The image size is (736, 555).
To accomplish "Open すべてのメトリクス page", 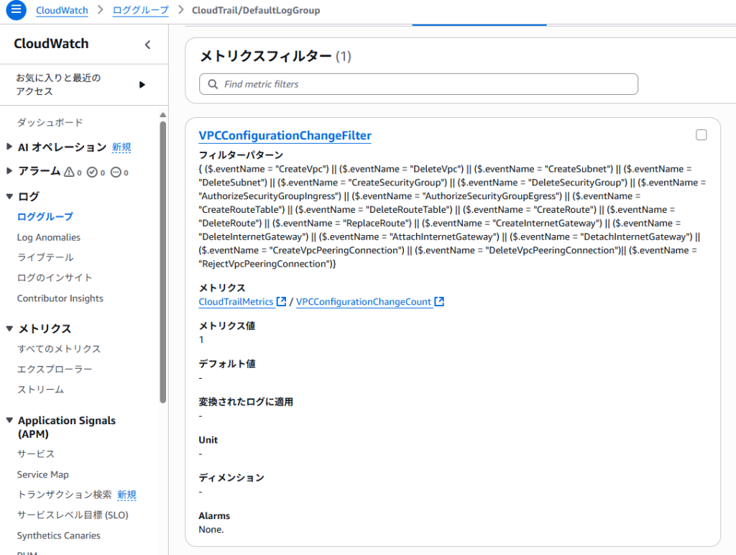I will click(59, 349).
